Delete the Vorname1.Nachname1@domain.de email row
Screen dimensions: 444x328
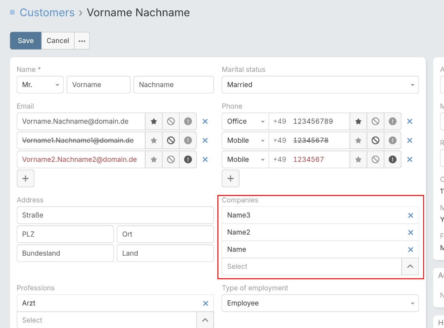tap(205, 140)
